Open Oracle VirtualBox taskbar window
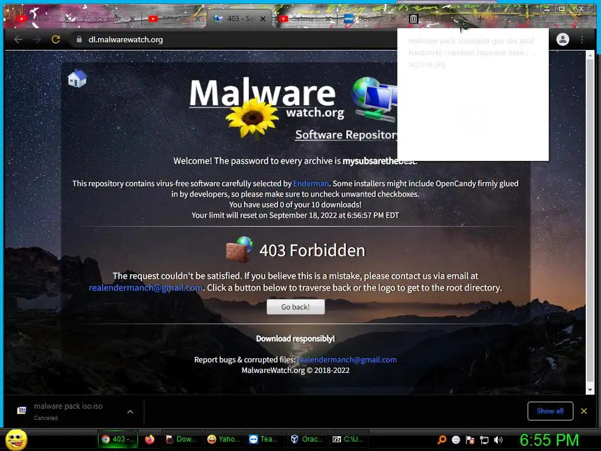Image resolution: width=601 pixels, height=451 pixels. 306,439
